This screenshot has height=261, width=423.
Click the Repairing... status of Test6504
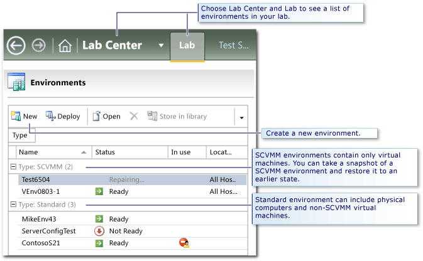pyautogui.click(x=126, y=179)
